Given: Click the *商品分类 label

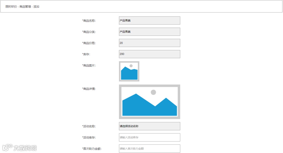Looking at the screenshot, I should pyautogui.click(x=89, y=32).
